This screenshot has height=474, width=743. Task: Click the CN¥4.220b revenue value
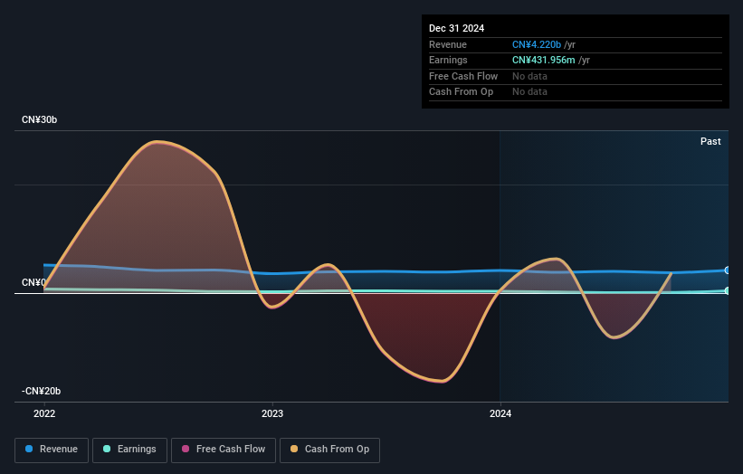(x=537, y=44)
